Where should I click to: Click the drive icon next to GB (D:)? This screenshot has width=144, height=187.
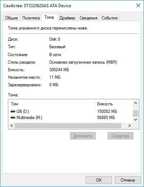[13, 111]
